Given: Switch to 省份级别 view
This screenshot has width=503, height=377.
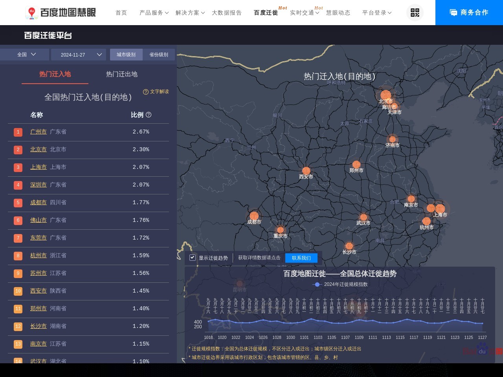Looking at the screenshot, I should tap(159, 55).
